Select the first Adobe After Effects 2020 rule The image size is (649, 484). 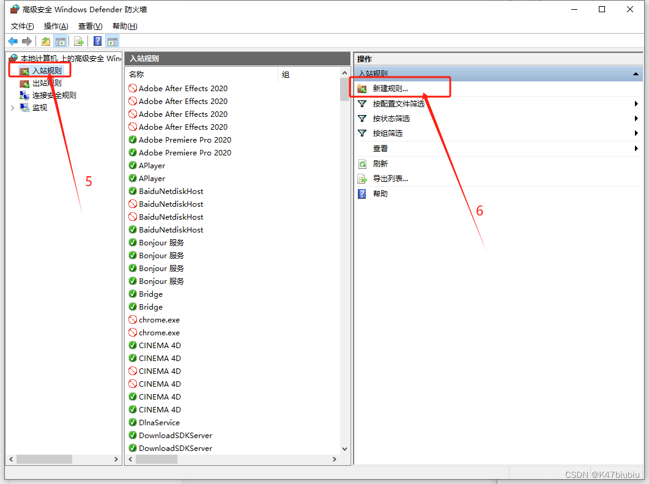[183, 88]
